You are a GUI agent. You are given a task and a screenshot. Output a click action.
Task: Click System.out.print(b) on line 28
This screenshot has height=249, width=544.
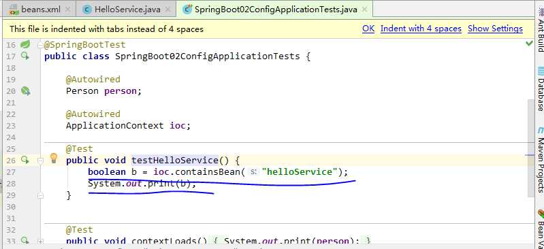point(140,184)
